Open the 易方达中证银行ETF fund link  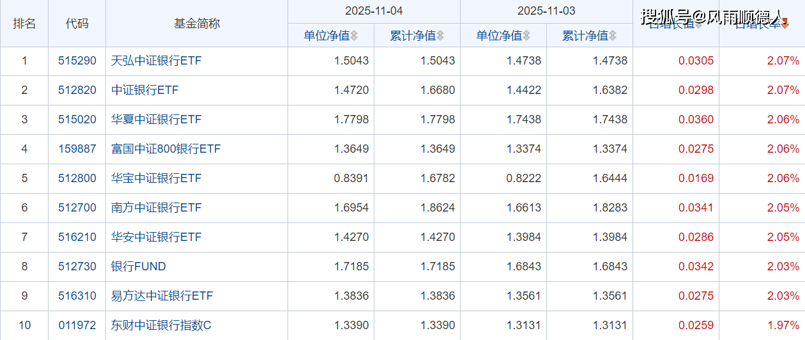[x=162, y=296]
